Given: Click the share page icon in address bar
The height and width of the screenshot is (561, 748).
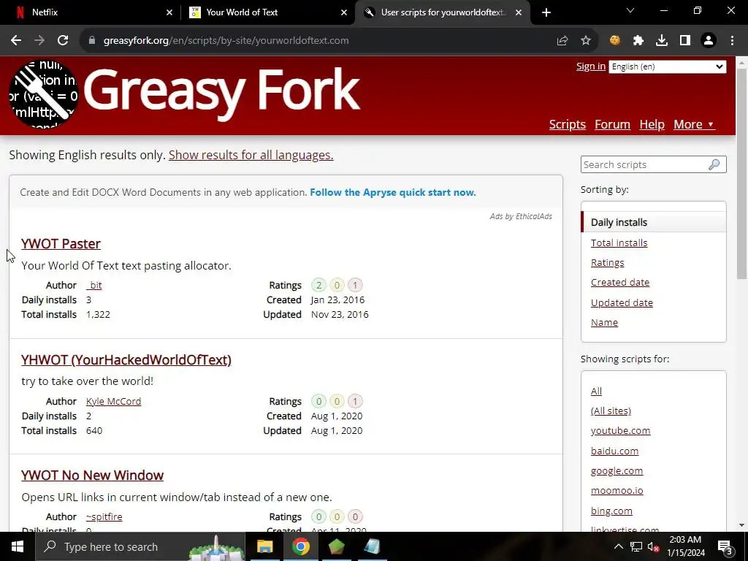Looking at the screenshot, I should (562, 41).
